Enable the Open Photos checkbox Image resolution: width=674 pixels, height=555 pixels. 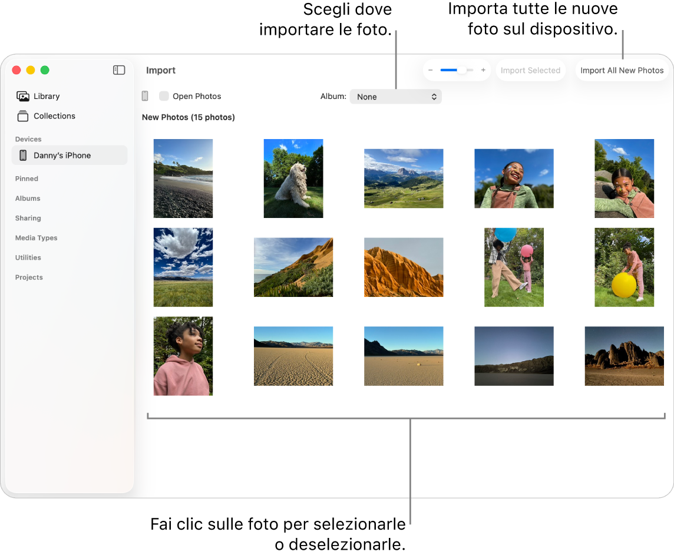(164, 95)
